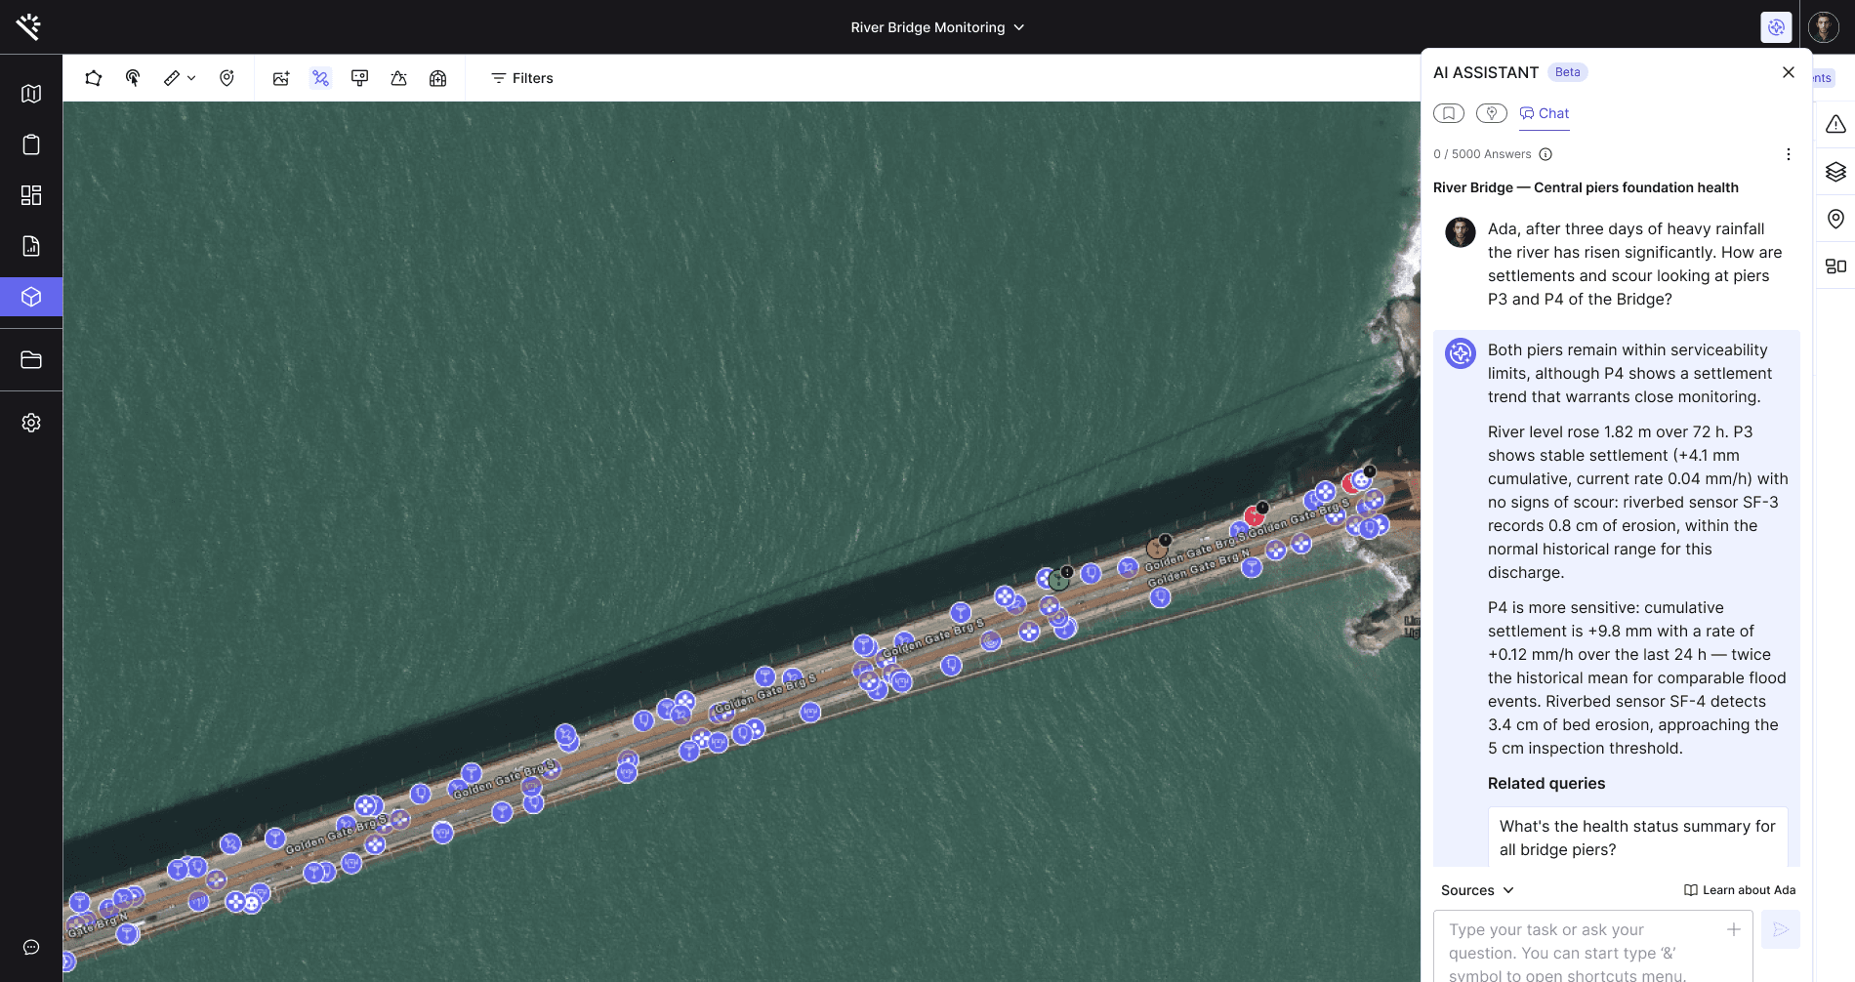
Task: Open the Learn about Ada link
Action: tap(1740, 890)
